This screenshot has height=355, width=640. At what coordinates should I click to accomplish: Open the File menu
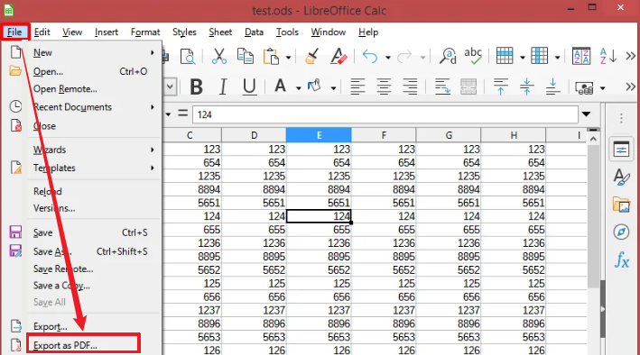coord(14,32)
